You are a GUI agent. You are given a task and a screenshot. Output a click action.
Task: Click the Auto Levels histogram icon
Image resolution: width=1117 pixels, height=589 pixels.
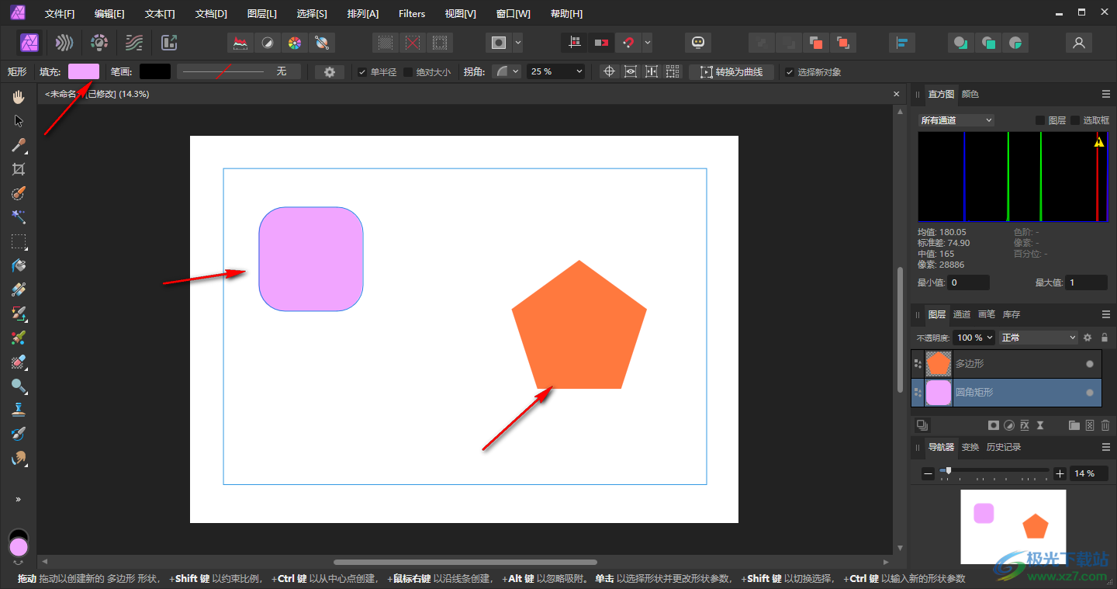click(x=241, y=43)
